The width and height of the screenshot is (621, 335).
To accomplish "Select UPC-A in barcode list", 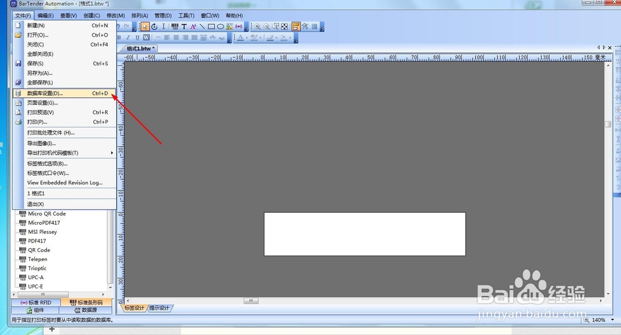I will click(35, 277).
